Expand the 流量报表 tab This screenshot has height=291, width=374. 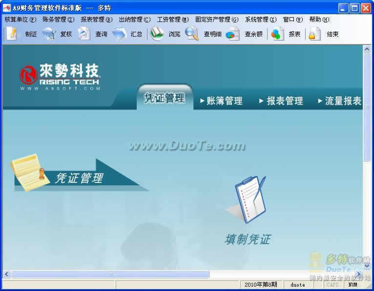click(x=340, y=101)
